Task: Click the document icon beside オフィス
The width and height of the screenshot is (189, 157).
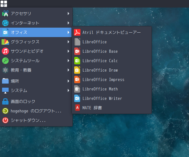Action: click(5, 32)
